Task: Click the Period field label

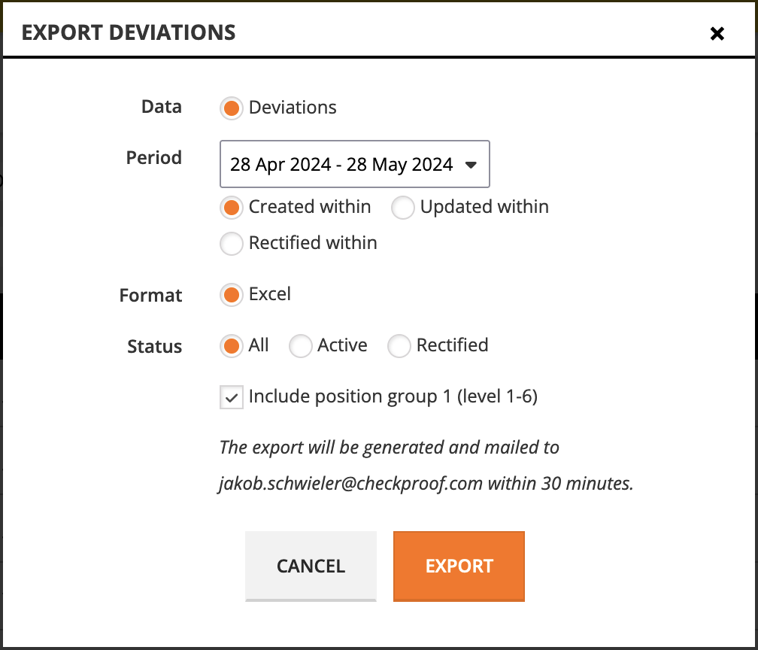Action: [153, 158]
